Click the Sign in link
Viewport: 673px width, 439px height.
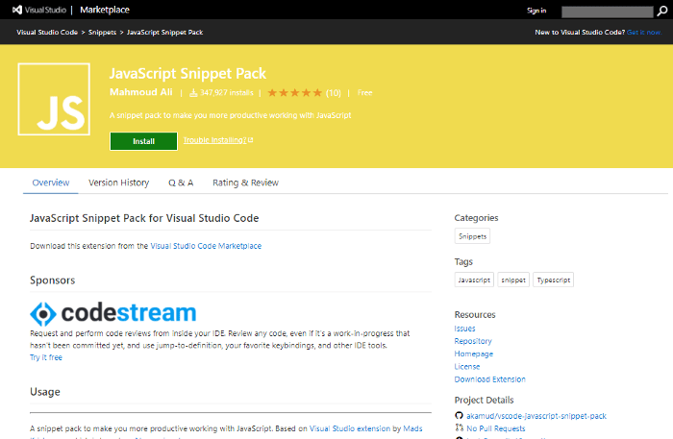(536, 11)
